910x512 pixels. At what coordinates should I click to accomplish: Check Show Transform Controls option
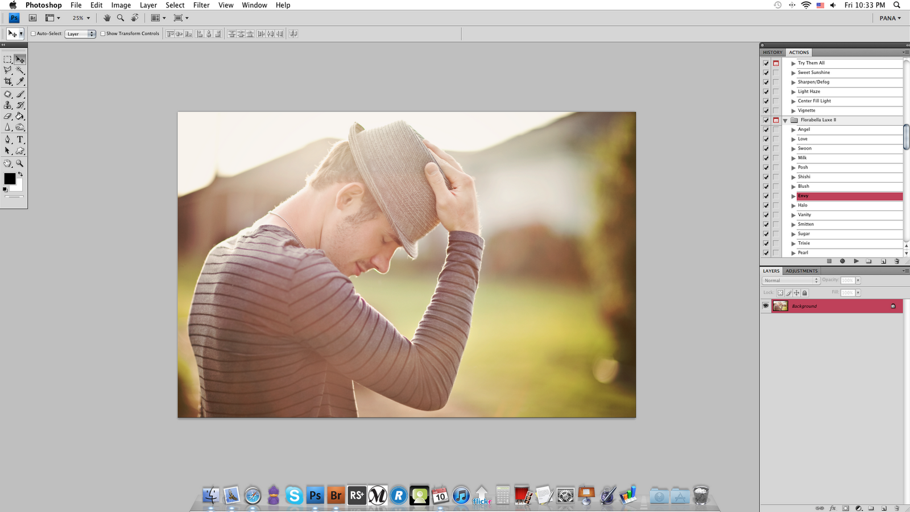(103, 34)
